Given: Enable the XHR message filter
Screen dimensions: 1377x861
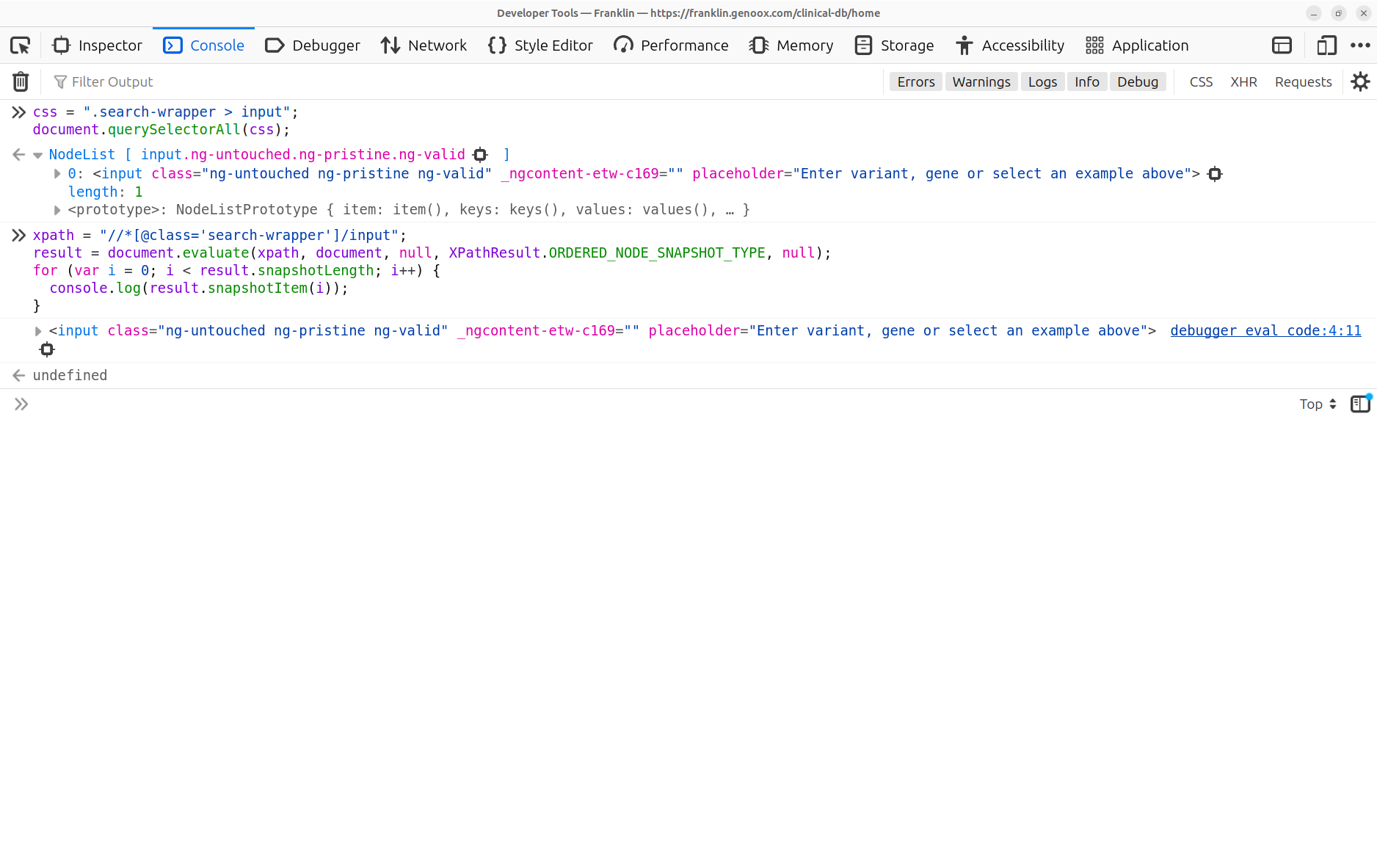Looking at the screenshot, I should tap(1243, 81).
